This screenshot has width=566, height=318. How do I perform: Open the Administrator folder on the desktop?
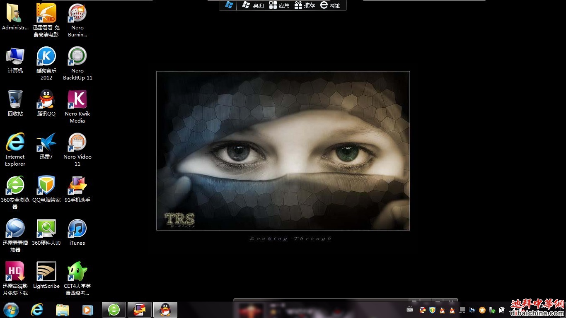[x=15, y=17]
